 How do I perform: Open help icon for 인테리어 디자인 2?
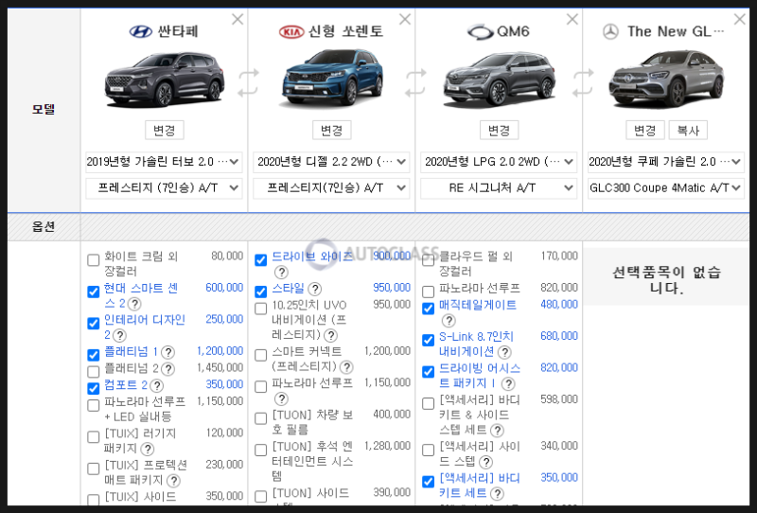(x=119, y=335)
